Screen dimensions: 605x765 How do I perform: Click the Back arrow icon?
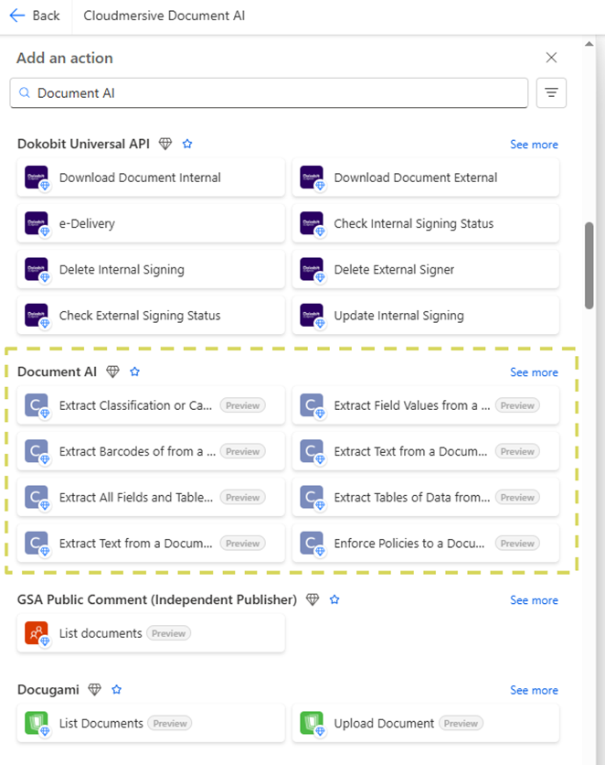click(17, 16)
